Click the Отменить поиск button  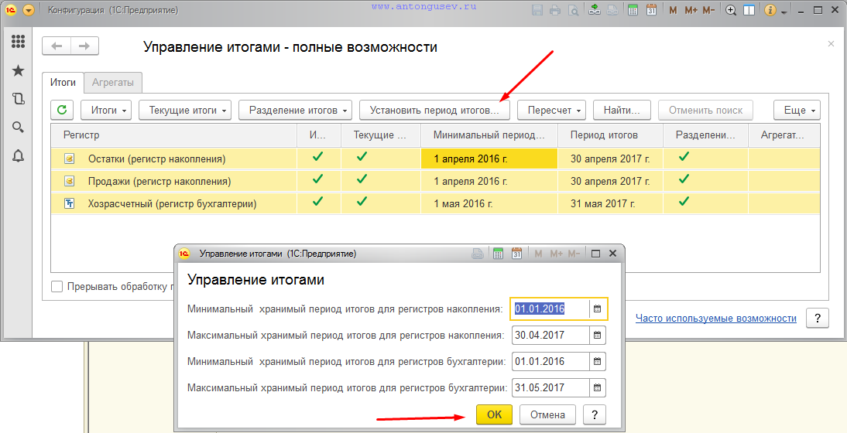point(705,110)
